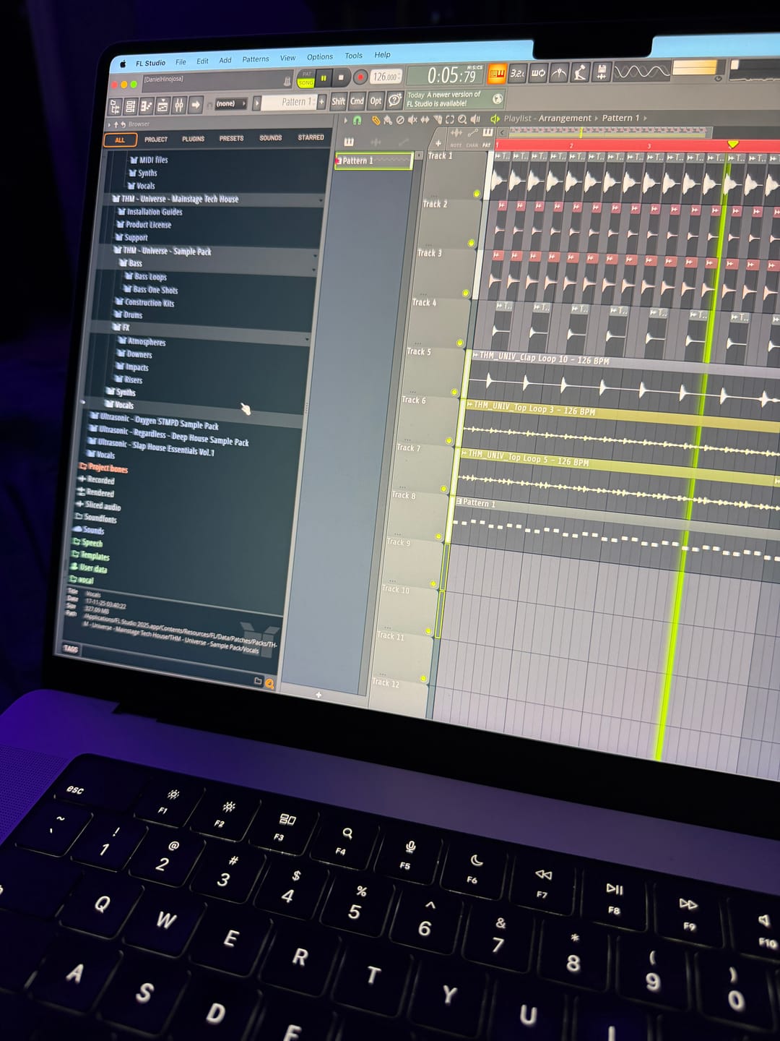
Task: Click the plus button after Pattern 1
Action: pyautogui.click(x=321, y=102)
